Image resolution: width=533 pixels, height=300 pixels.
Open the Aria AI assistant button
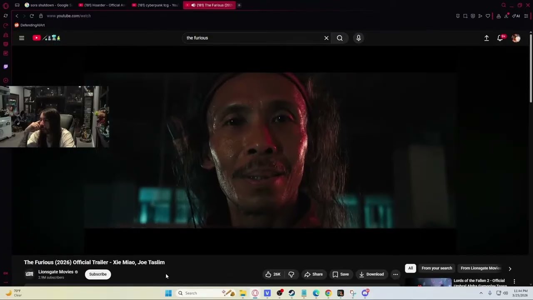pos(516,16)
